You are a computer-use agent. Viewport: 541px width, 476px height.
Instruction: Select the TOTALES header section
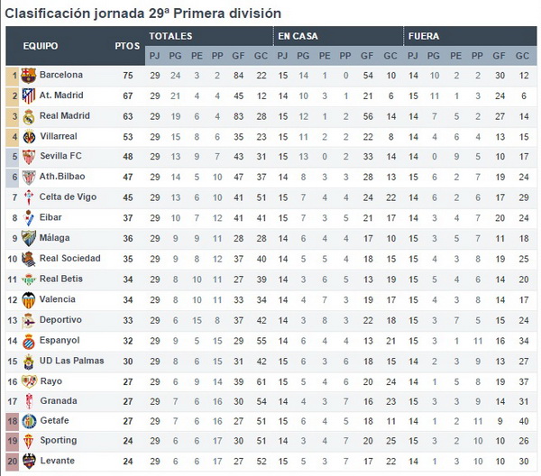click(209, 36)
